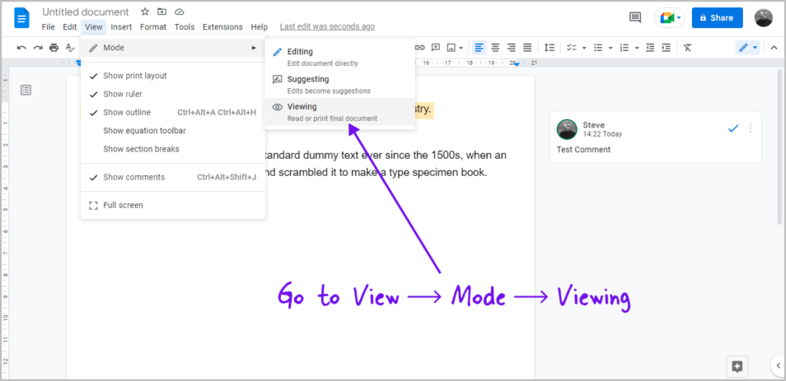This screenshot has height=381, width=786.
Task: Insert a bulleted list
Action: pyautogui.click(x=598, y=48)
